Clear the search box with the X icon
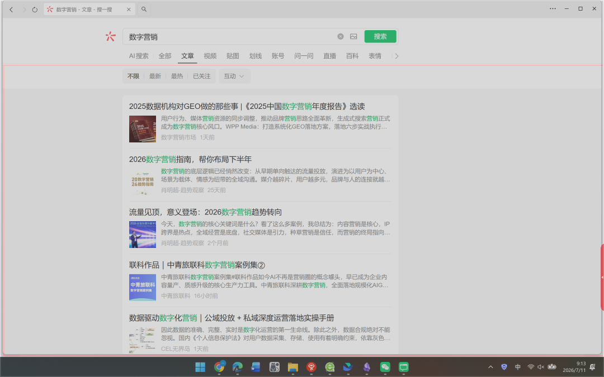 pos(341,36)
